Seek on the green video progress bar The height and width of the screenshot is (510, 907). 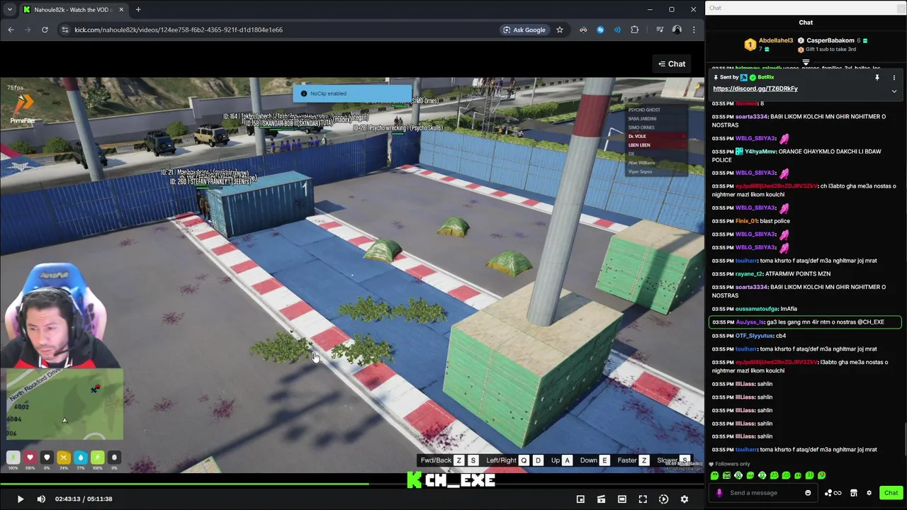tap(352, 484)
